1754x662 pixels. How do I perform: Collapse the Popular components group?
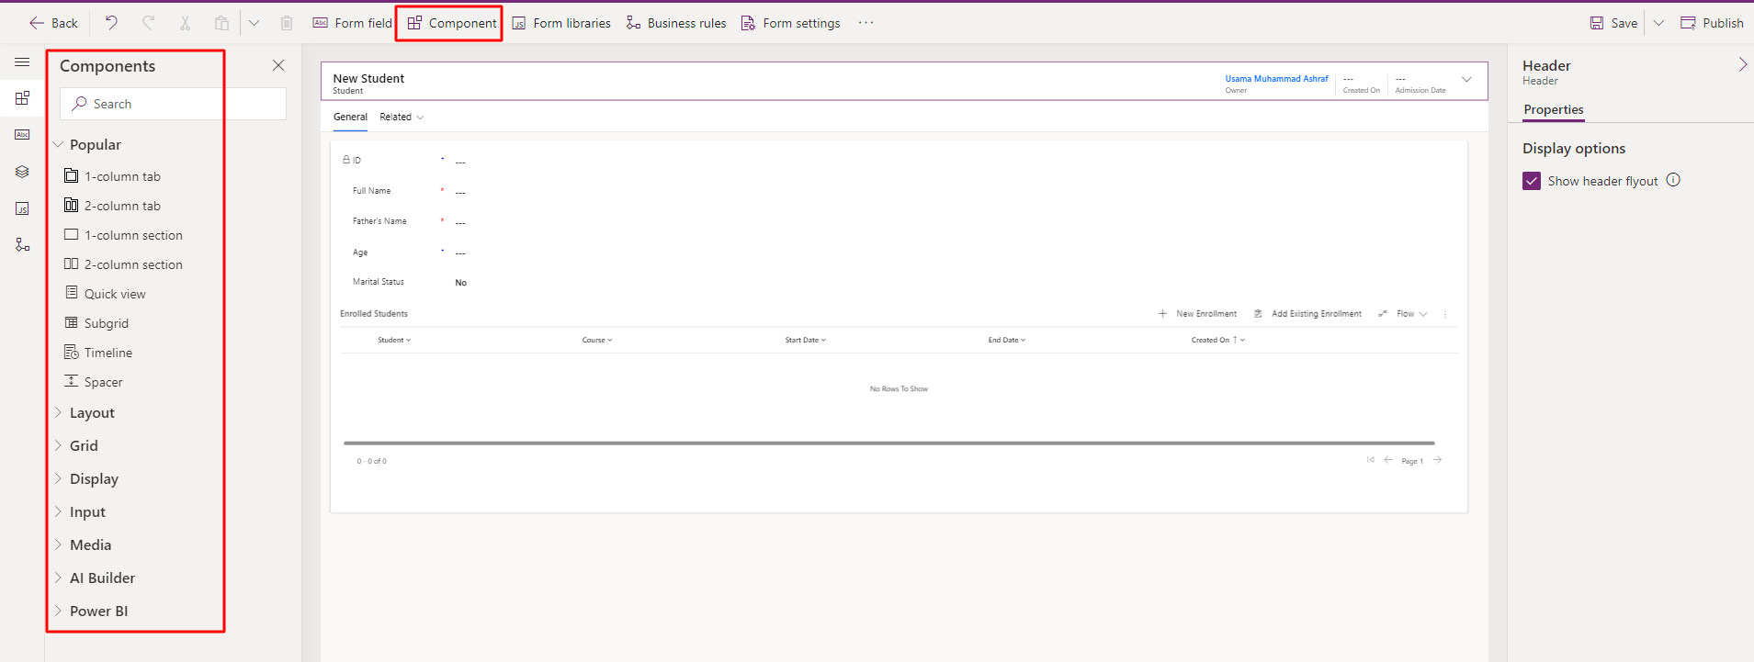59,145
